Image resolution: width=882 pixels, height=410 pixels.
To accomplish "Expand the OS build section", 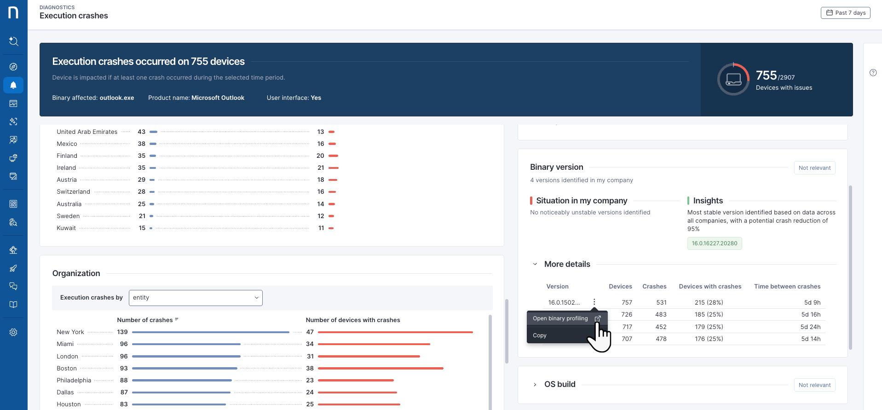I will 535,385.
